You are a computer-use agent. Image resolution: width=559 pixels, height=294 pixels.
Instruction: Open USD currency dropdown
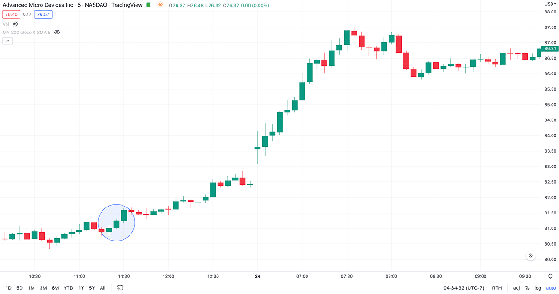point(550,4)
